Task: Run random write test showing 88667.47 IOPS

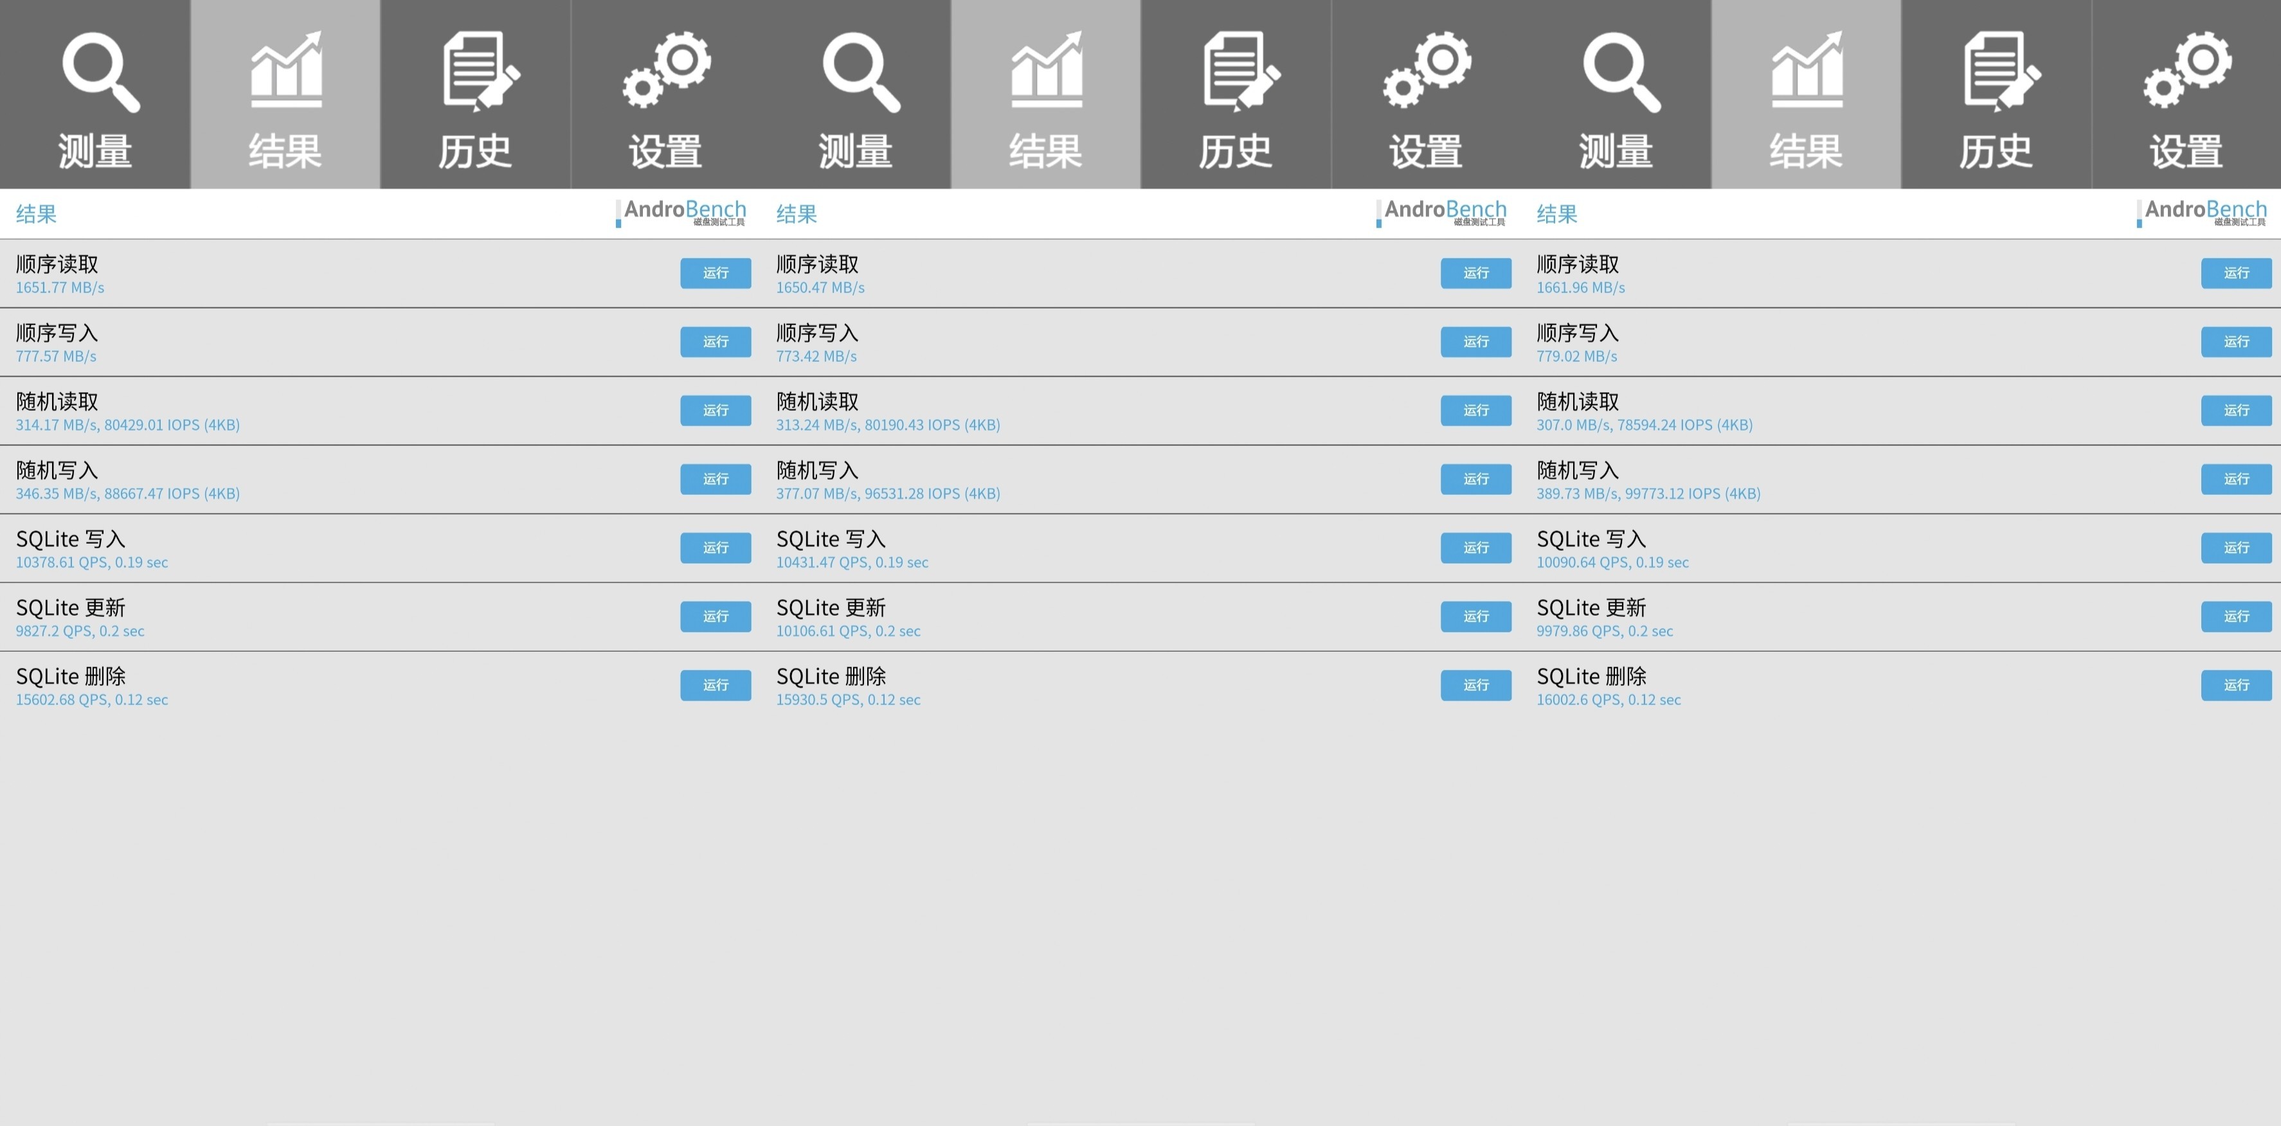Action: (x=716, y=479)
